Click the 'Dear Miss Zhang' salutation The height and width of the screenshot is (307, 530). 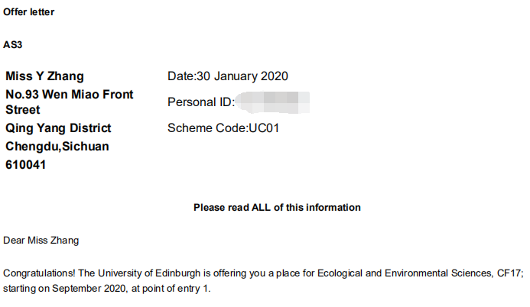(41, 241)
